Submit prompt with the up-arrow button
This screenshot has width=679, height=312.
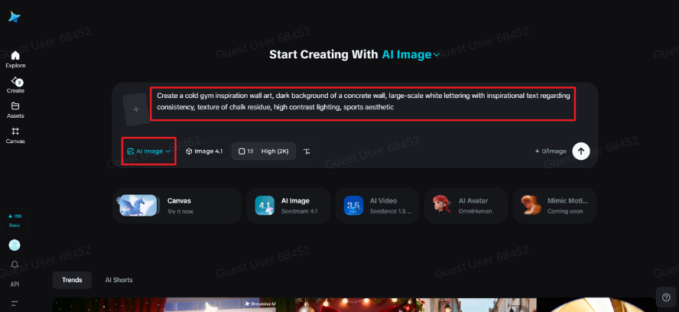click(581, 151)
